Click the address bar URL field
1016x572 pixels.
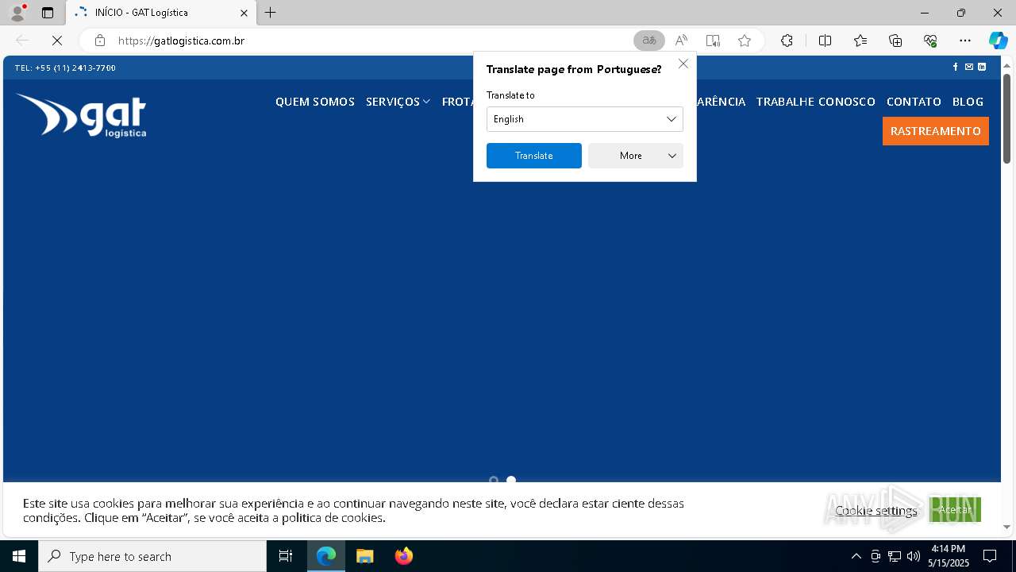coord(373,41)
